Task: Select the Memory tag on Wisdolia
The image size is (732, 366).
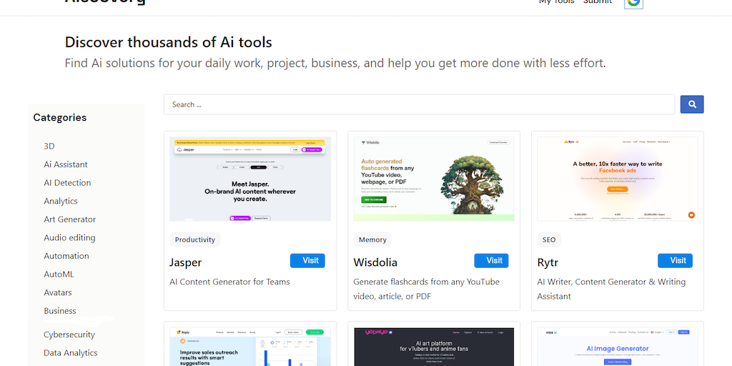Action: point(372,239)
